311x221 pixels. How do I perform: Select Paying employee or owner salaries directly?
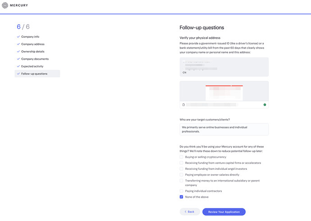coord(181,175)
